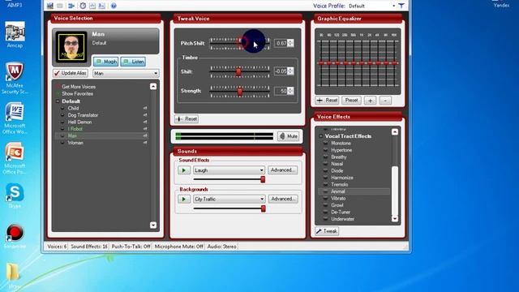Mute the microphone with the Mute button
Image resolution: width=519 pixels, height=292 pixels.
pos(289,136)
